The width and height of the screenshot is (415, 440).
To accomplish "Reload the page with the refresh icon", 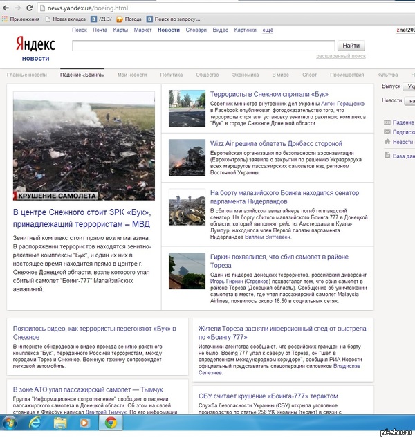I will coord(29,8).
